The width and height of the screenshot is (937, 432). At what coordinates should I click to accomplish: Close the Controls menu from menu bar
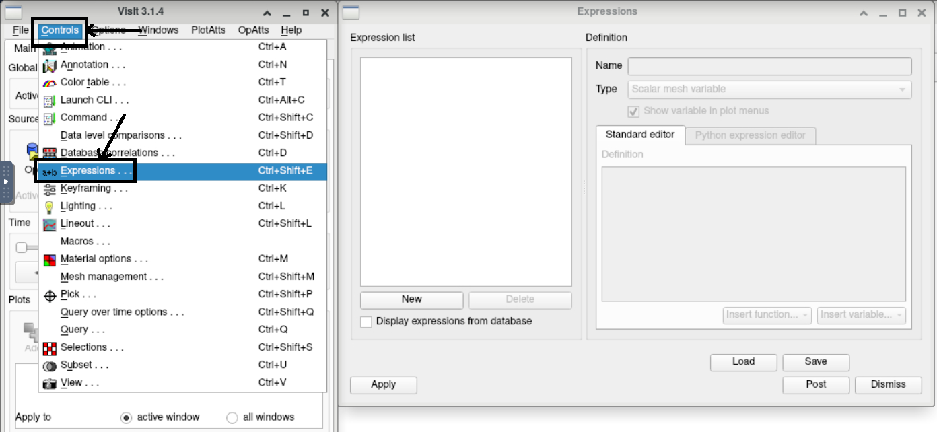60,30
